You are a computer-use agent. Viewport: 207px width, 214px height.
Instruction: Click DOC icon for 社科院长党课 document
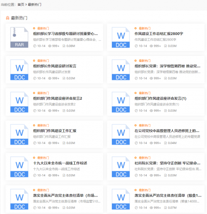point(121,167)
